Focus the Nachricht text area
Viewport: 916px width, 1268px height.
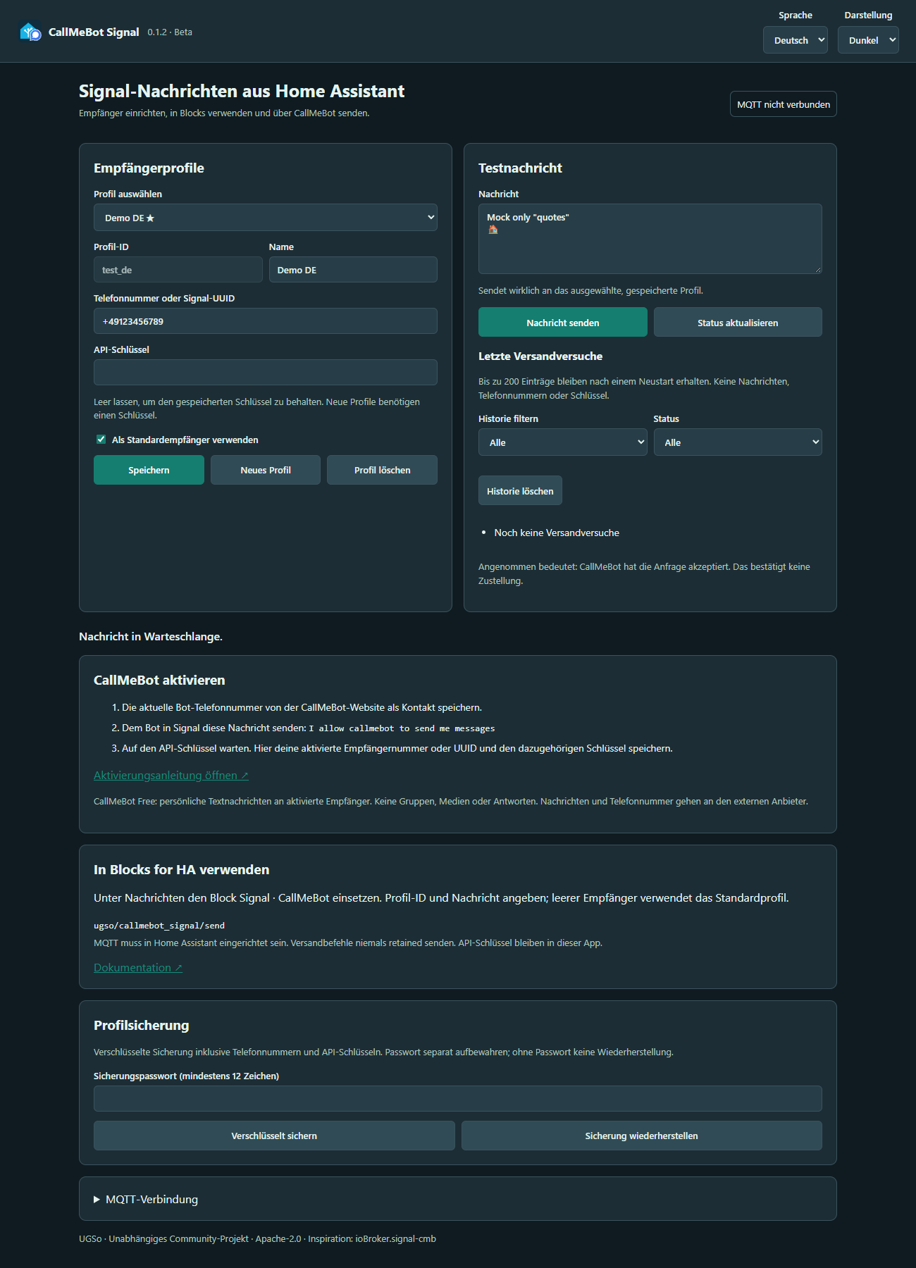(x=650, y=239)
